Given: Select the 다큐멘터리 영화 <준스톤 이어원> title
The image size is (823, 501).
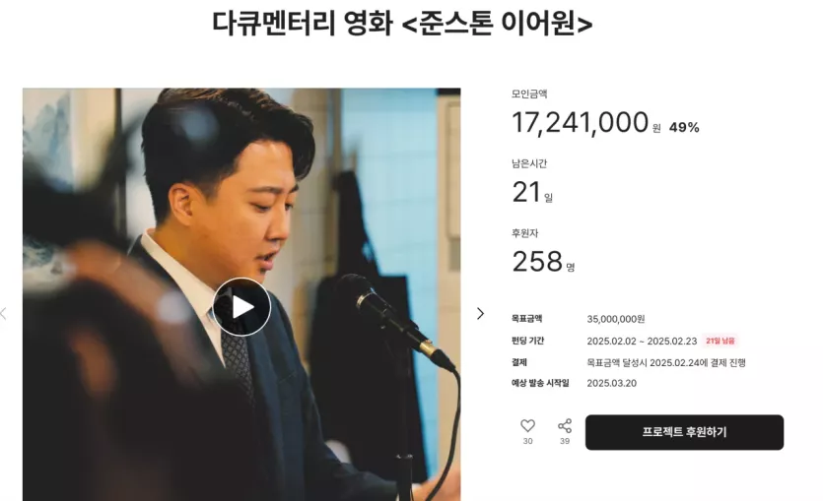Looking at the screenshot, I should click(x=402, y=23).
